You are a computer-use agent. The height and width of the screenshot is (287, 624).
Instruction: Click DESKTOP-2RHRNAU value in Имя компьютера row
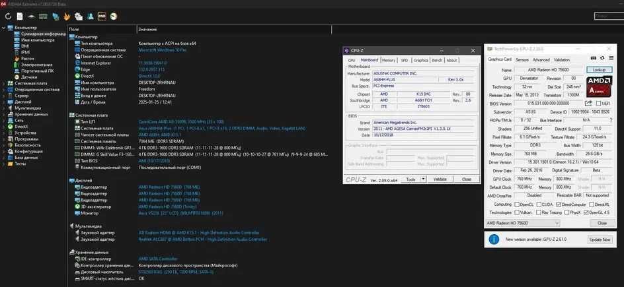coord(157,82)
